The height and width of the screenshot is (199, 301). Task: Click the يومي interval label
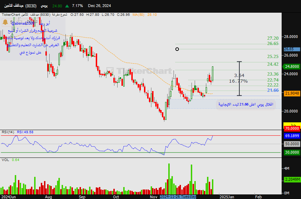pyautogui.click(x=44, y=6)
